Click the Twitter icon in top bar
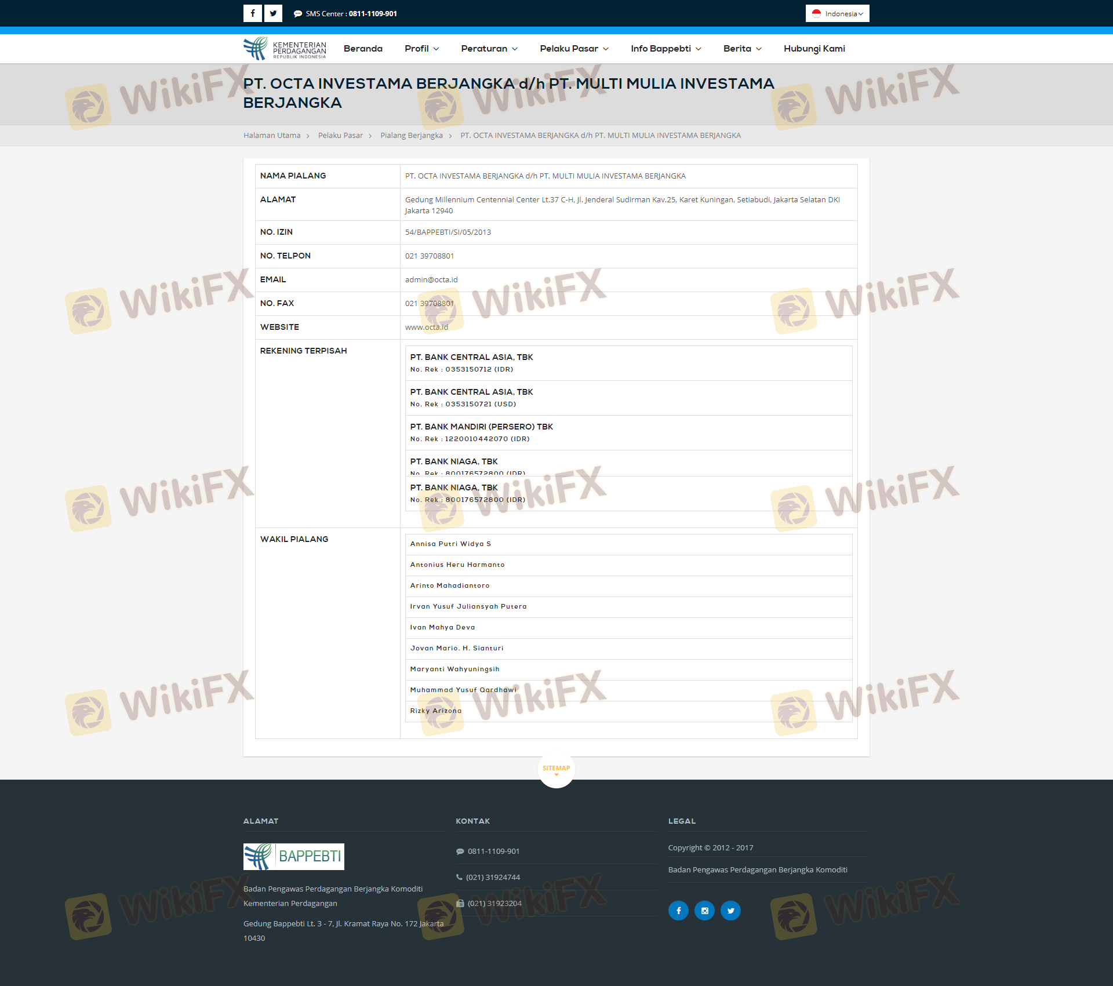1113x986 pixels. pos(273,13)
